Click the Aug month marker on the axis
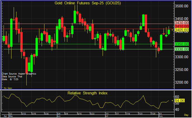This screenshot has height=118, width=192. point(161,115)
